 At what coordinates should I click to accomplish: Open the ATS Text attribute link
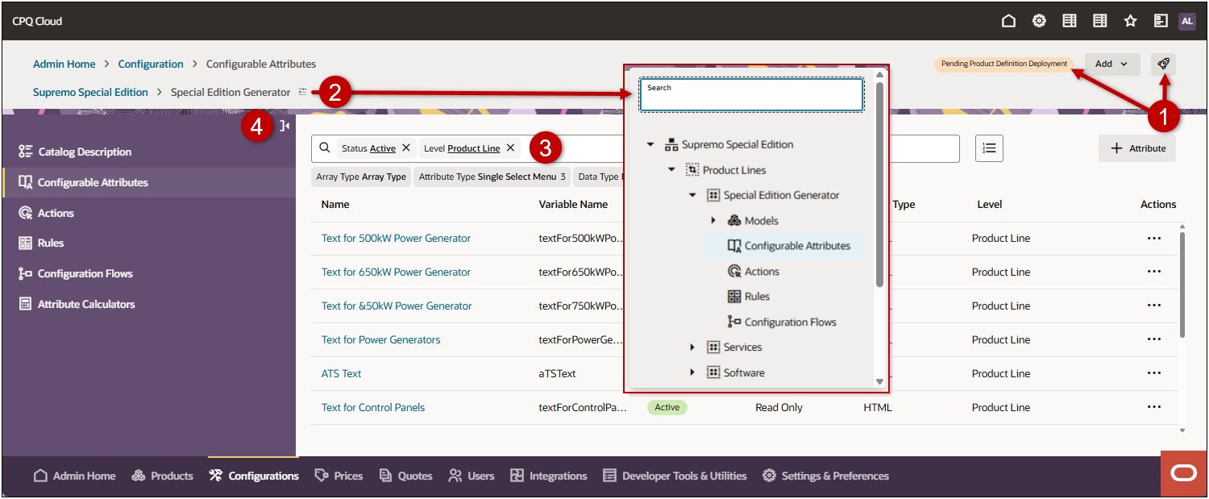(341, 373)
